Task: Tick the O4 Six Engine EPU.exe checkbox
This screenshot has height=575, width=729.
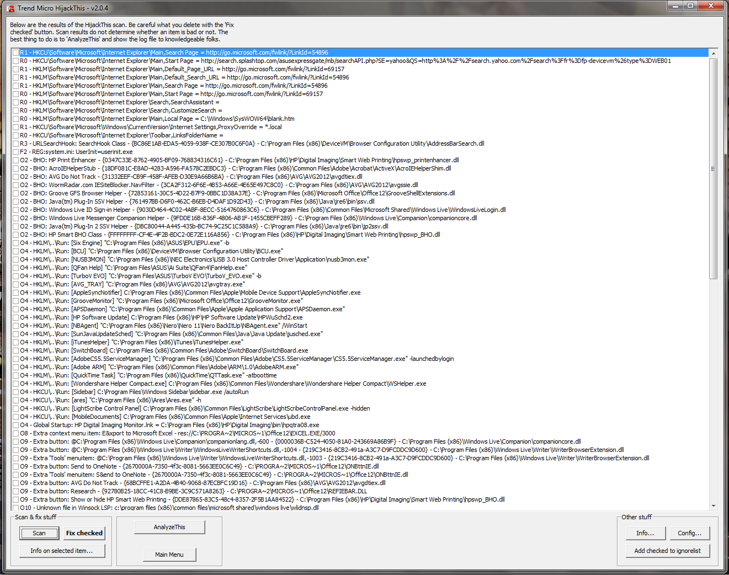Action: 16,243
